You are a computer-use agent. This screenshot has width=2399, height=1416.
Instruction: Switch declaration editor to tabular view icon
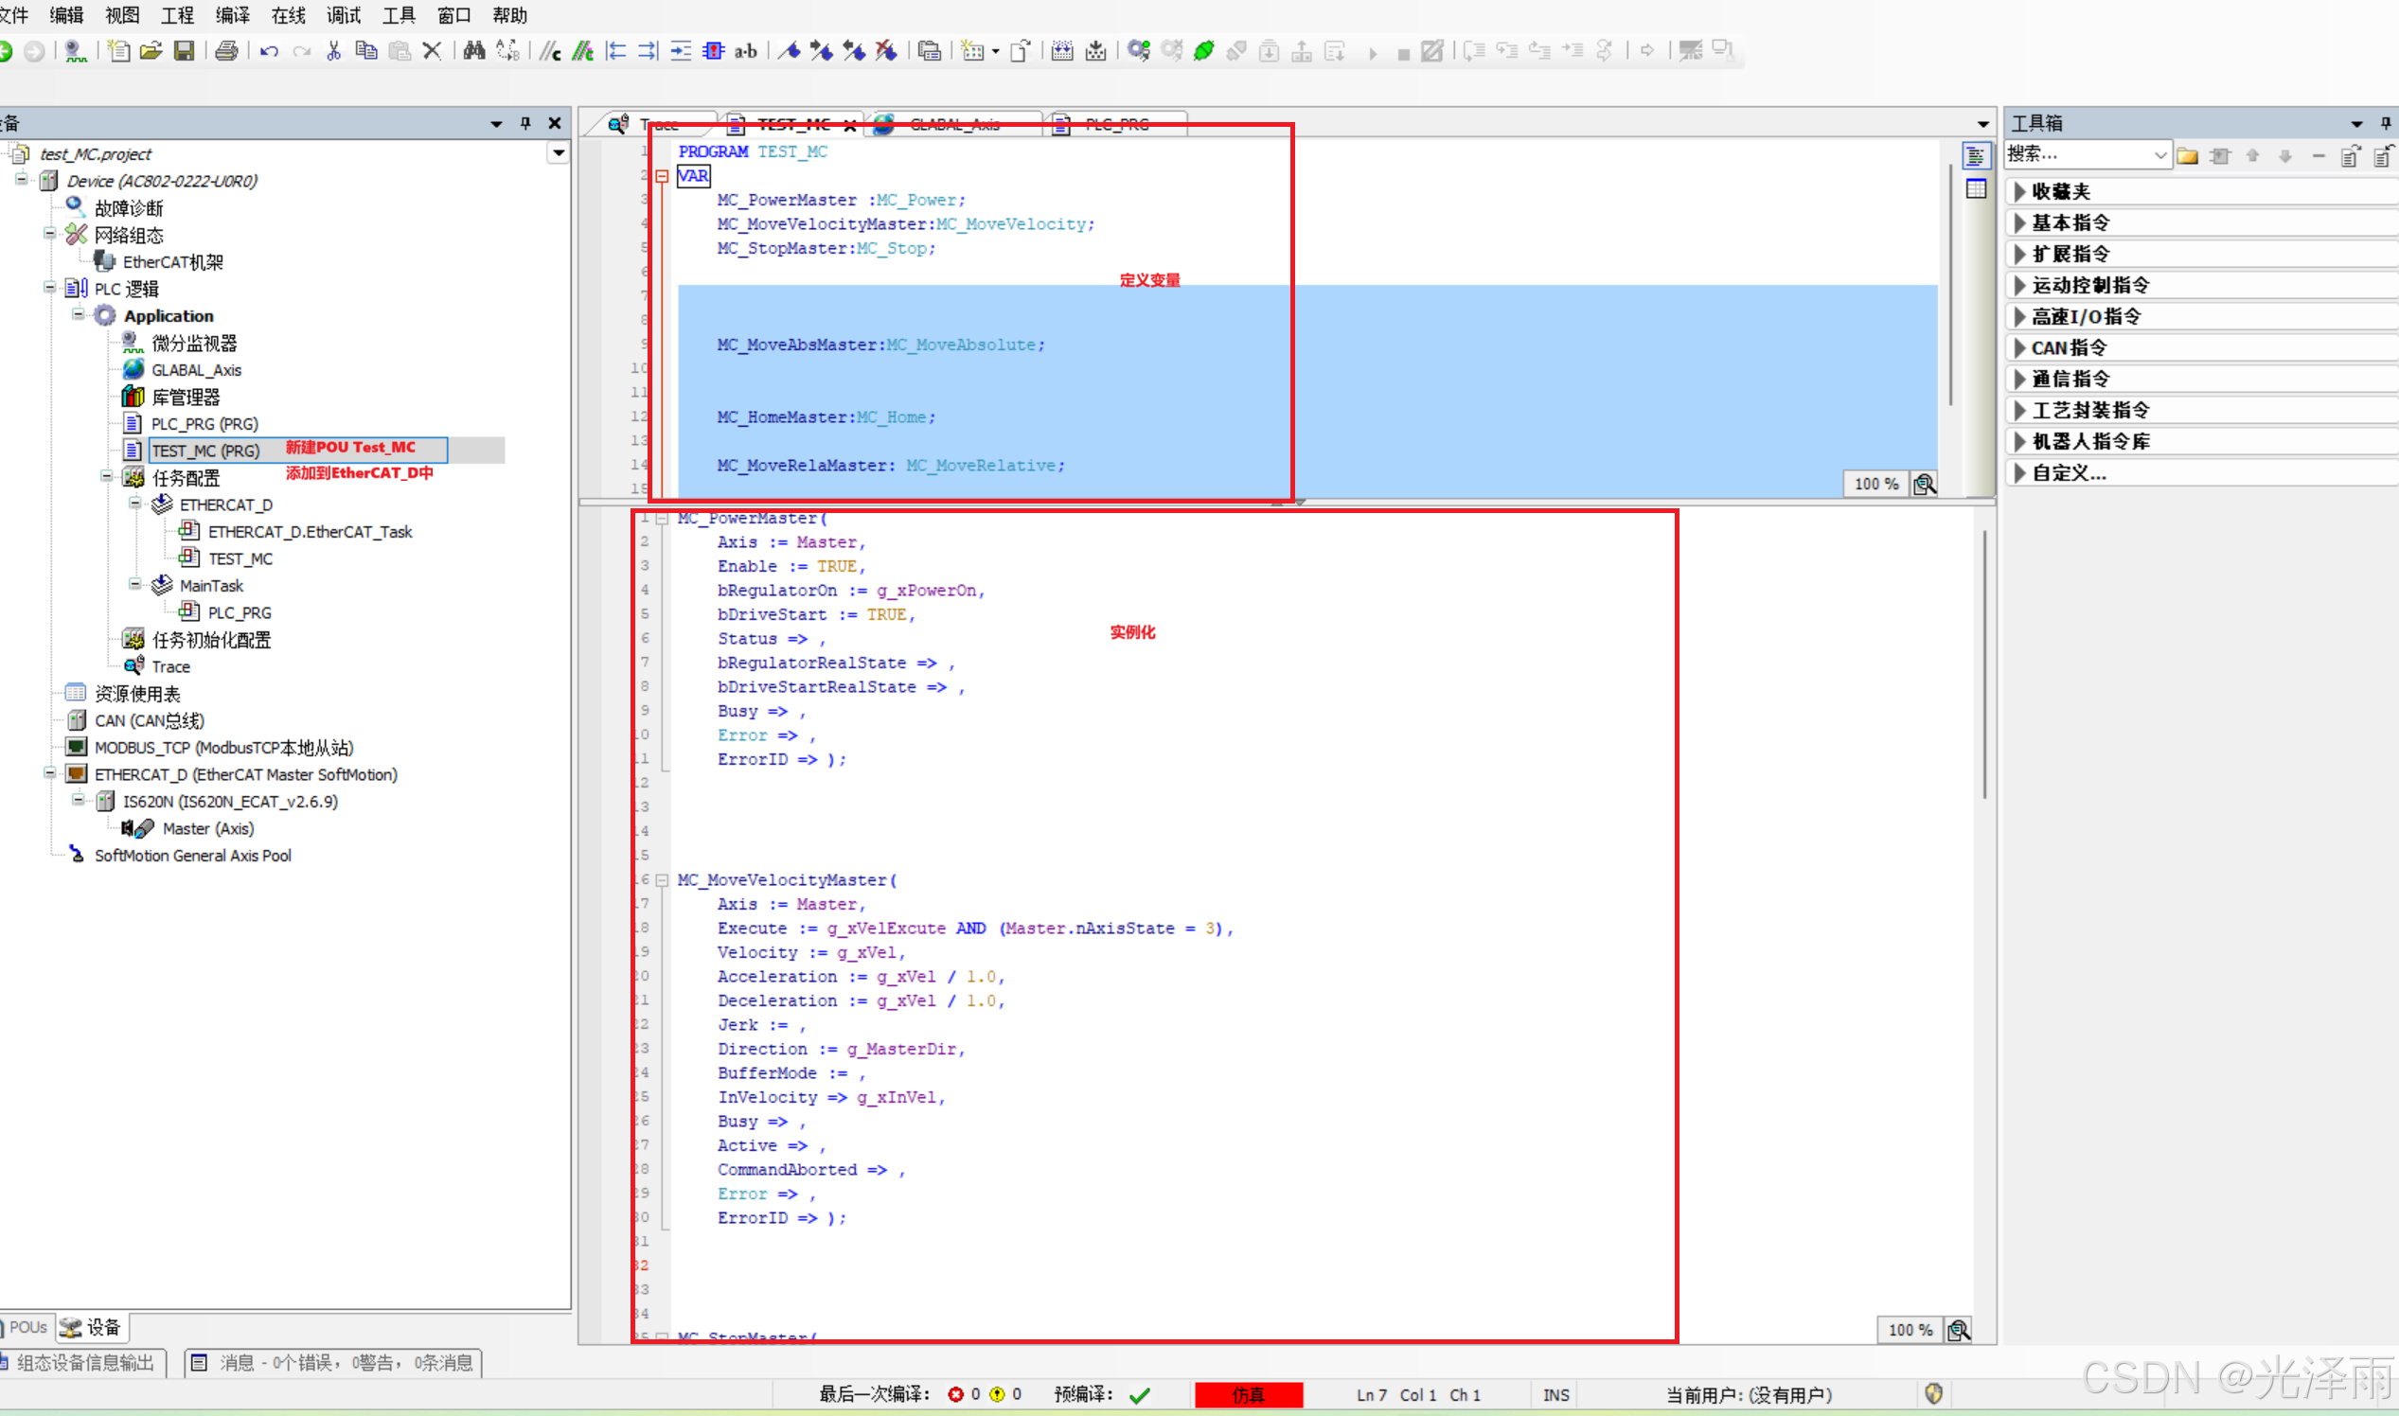1976,189
